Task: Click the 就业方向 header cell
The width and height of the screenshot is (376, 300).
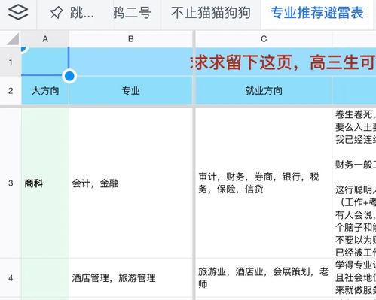Action: point(264,91)
